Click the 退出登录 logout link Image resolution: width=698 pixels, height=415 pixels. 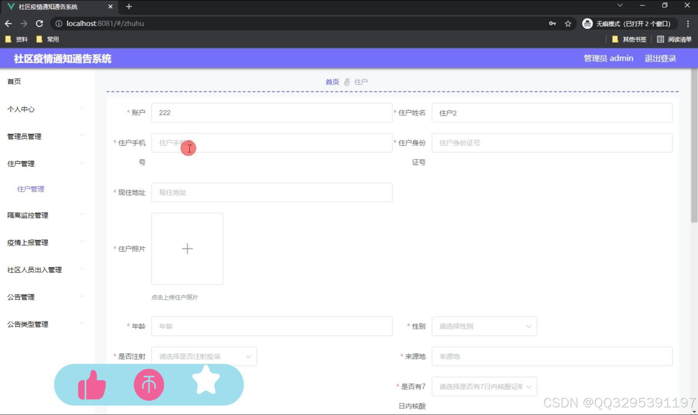coord(660,58)
